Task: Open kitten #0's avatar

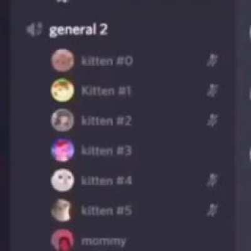Action: 63,61
